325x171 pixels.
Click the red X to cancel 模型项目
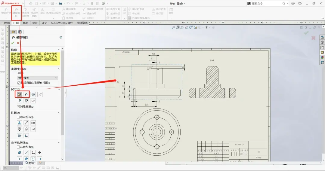[18, 43]
